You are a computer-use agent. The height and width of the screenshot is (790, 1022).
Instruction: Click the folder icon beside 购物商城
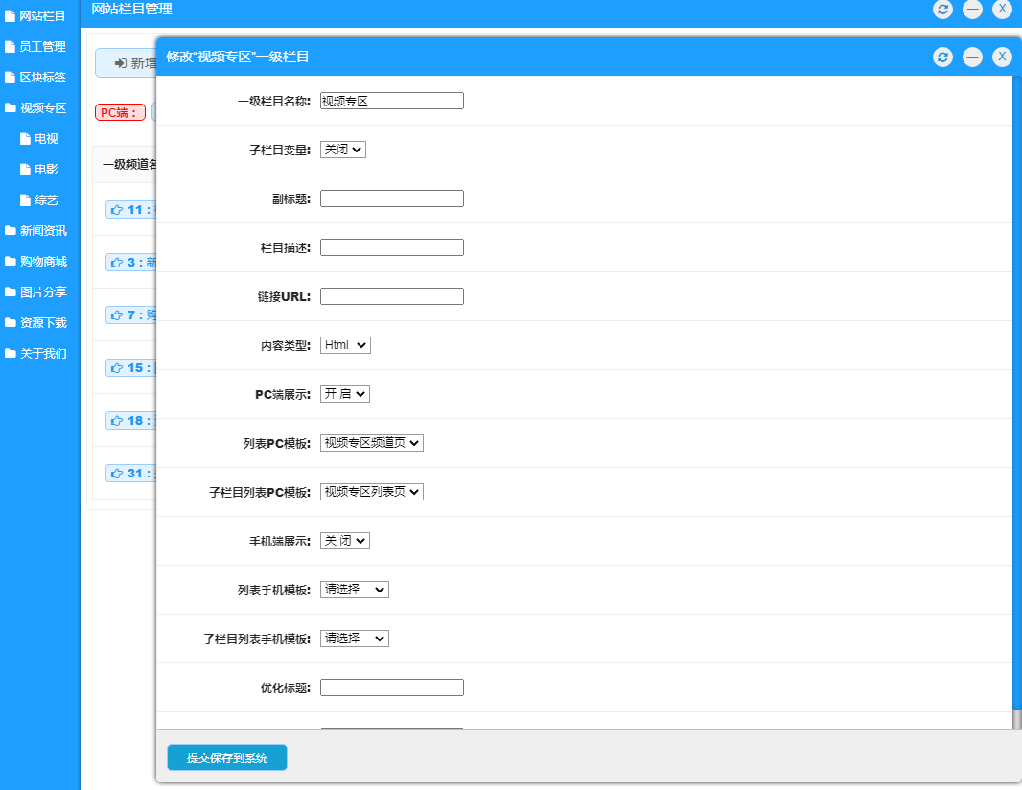pyautogui.click(x=11, y=261)
